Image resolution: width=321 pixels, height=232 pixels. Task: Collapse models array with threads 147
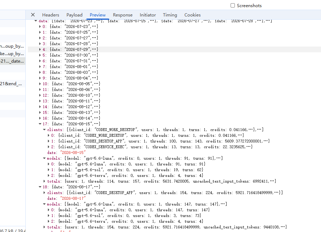tap(44, 204)
